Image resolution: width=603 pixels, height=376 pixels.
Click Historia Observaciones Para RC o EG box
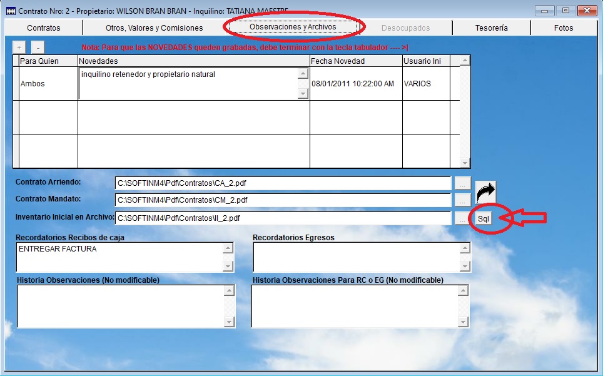click(x=355, y=307)
